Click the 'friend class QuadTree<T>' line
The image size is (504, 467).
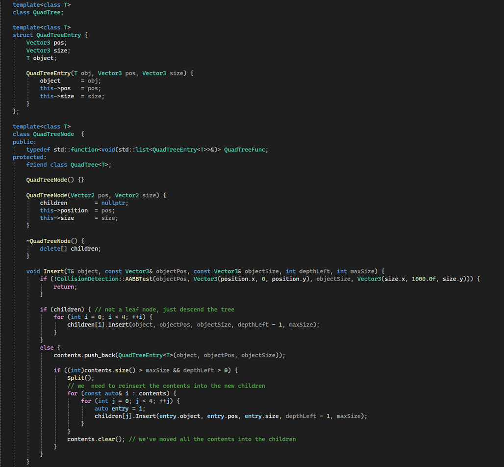coord(69,165)
